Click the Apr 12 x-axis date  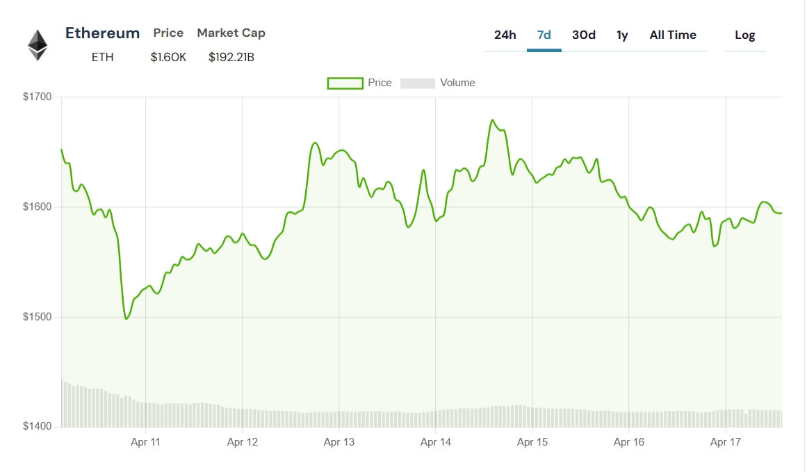[x=243, y=442]
